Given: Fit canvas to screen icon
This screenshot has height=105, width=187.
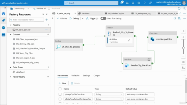Looking at the screenshot, I should 183,62.
